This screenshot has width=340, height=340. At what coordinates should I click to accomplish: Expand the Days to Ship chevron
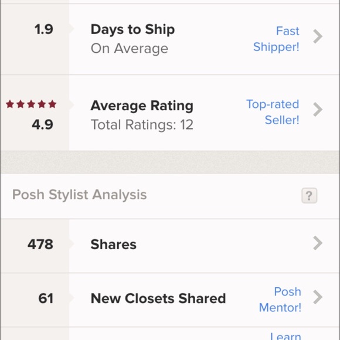pos(318,36)
